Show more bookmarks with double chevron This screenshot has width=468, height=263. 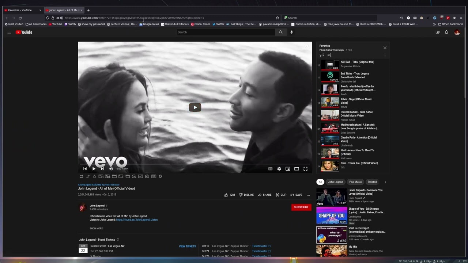tap(434, 24)
